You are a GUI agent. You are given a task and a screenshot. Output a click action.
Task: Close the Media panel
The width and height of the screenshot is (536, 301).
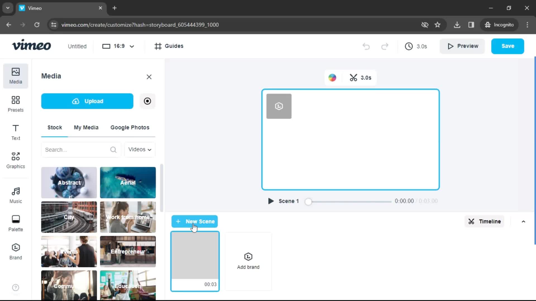(149, 77)
